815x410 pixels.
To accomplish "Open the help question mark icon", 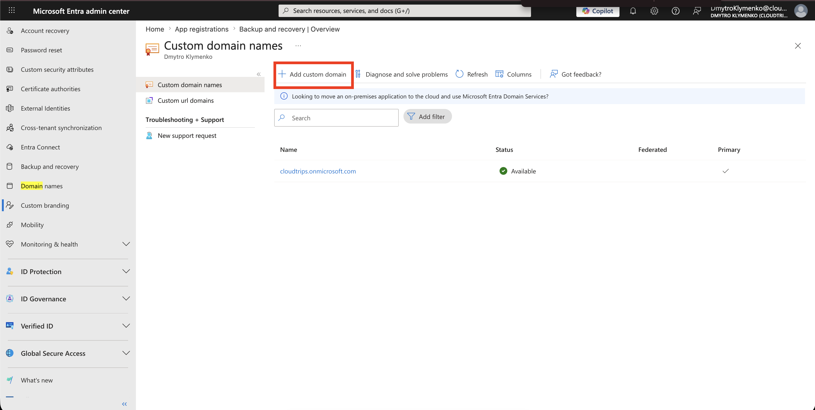I will tap(676, 11).
